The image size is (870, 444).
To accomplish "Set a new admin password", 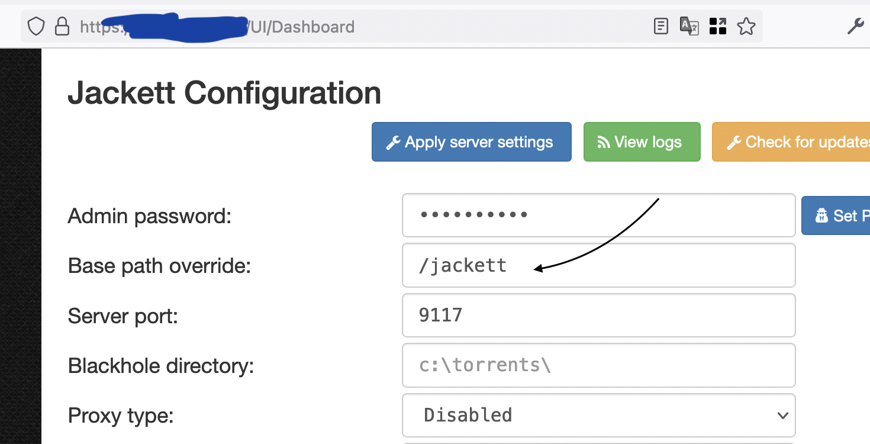I will (x=840, y=215).
